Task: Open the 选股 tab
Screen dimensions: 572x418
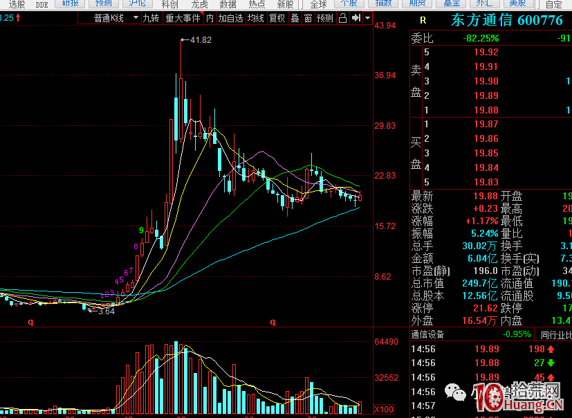Action: coord(17,4)
